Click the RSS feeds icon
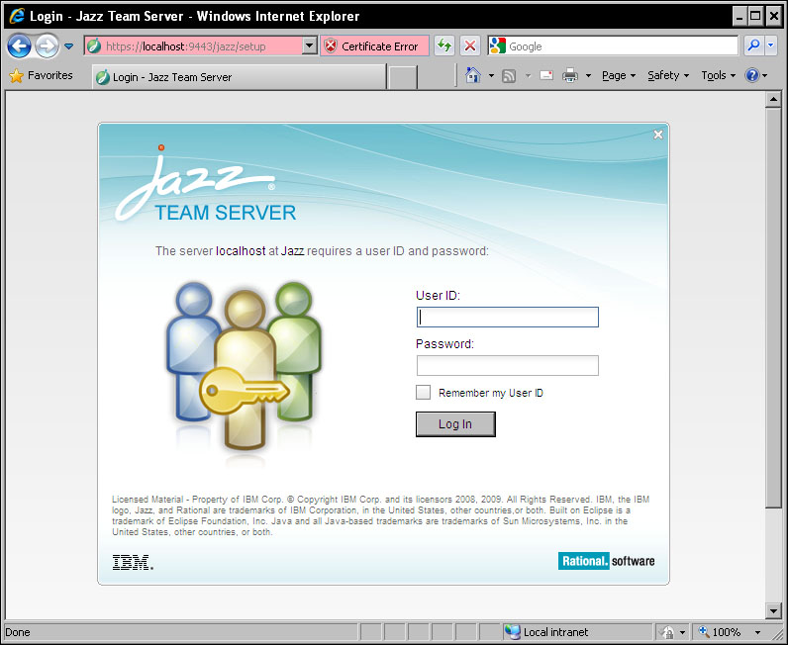788x645 pixels. pyautogui.click(x=509, y=76)
